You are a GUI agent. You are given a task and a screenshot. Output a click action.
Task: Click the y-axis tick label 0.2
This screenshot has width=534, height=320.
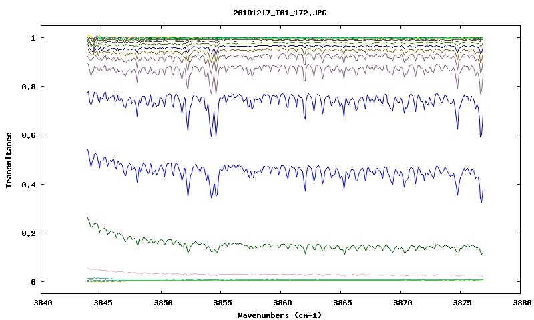click(x=29, y=233)
